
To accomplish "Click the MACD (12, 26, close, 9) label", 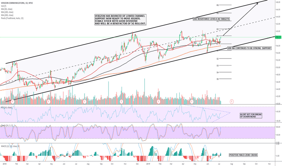I will click(x=10, y=146).
